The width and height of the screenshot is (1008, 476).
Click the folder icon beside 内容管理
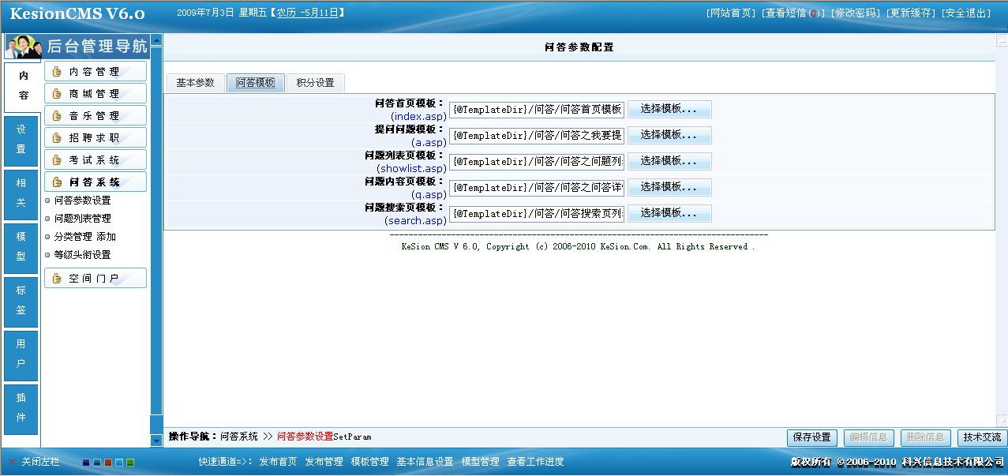58,70
